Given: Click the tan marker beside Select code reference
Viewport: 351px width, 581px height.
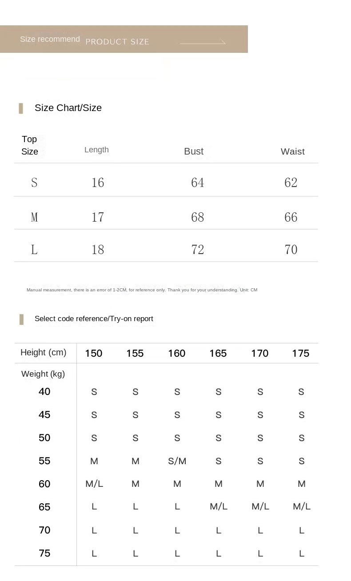Looking at the screenshot, I should tap(21, 319).
